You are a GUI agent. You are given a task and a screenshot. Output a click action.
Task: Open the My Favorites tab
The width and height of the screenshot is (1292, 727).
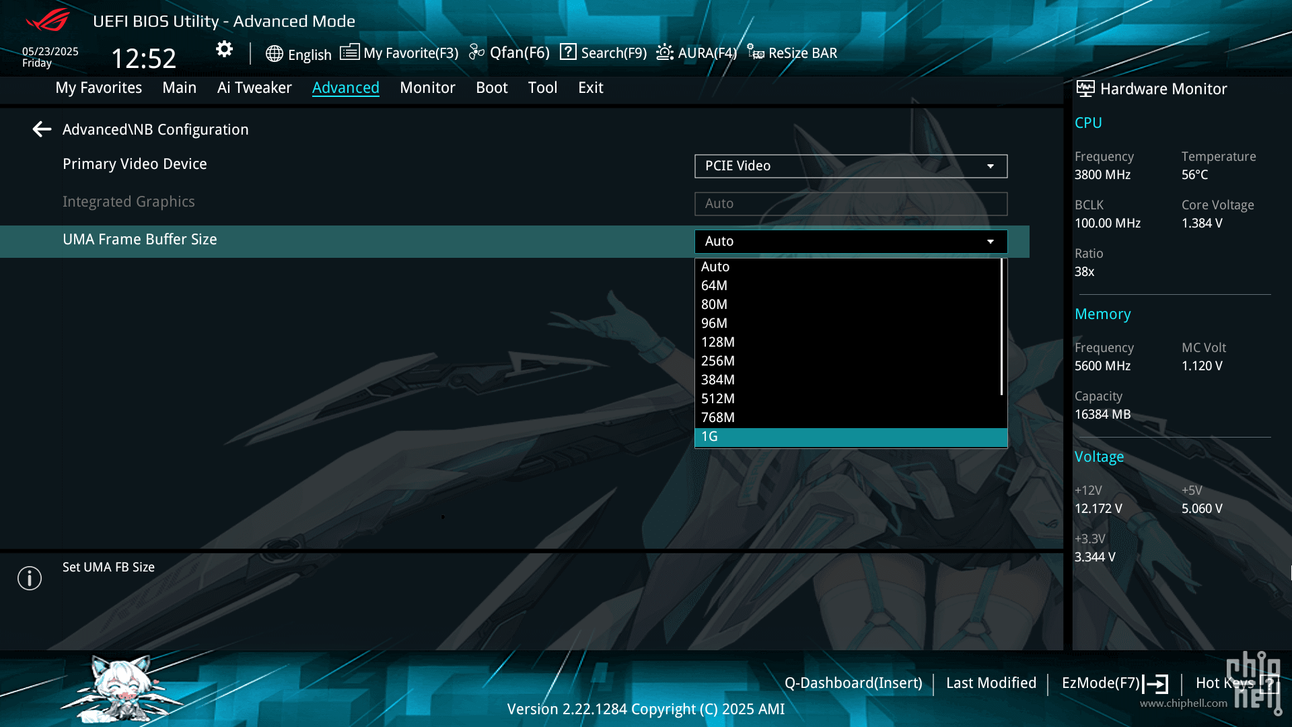coord(99,88)
